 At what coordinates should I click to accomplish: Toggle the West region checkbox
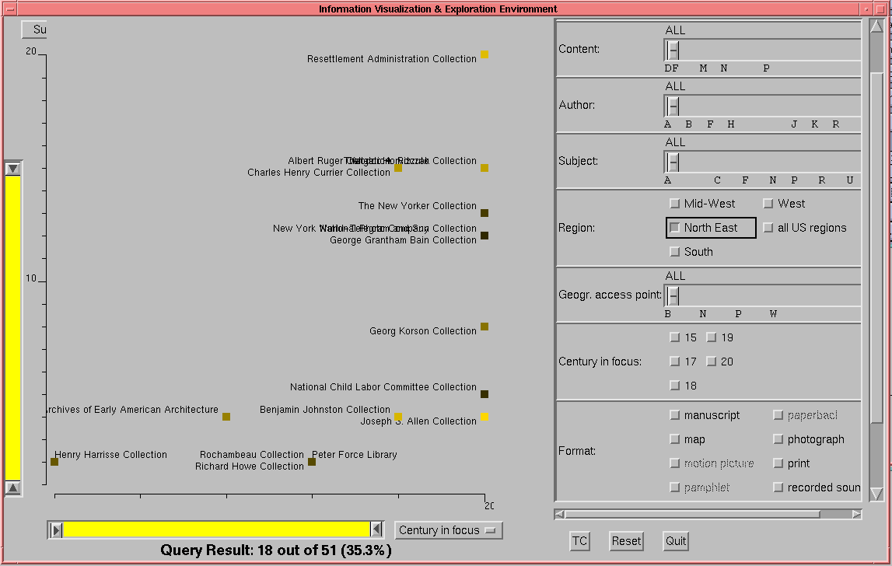coord(768,204)
